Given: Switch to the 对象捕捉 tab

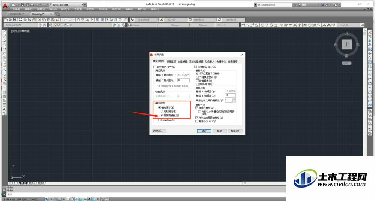Looking at the screenshot, I should coord(183,61).
